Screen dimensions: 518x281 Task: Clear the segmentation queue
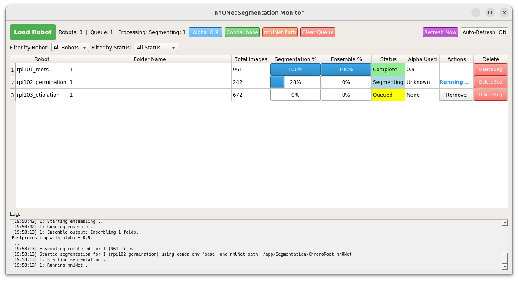pyautogui.click(x=318, y=32)
